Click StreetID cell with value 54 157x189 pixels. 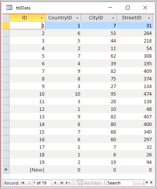[x=134, y=48]
